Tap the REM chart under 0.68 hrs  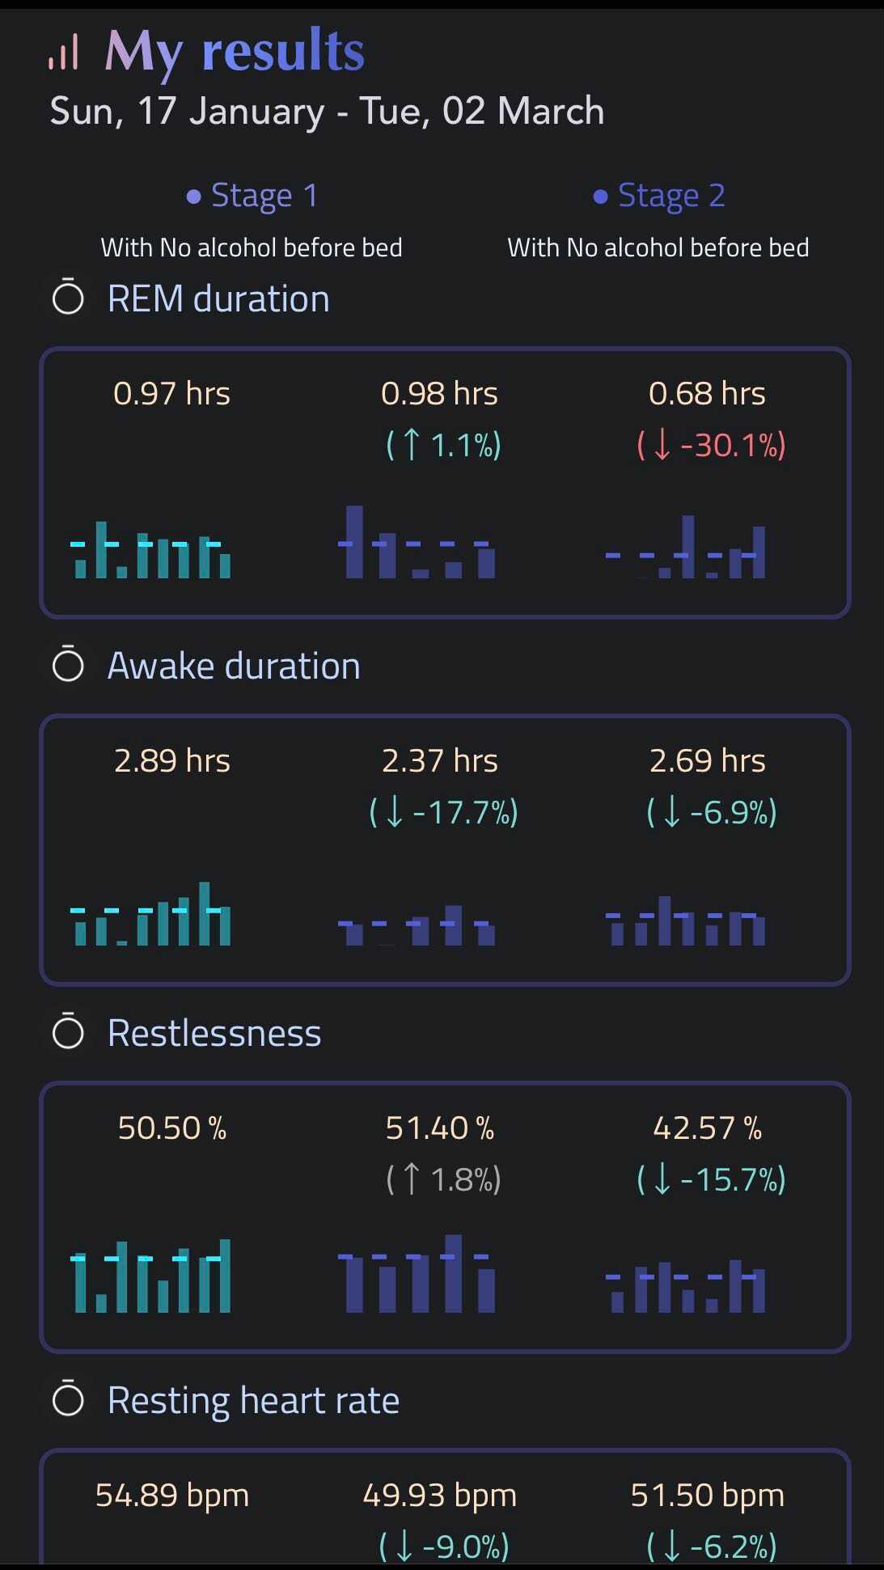(x=685, y=548)
